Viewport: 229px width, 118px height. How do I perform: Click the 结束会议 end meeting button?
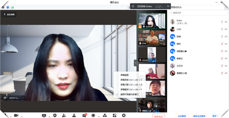(159, 116)
